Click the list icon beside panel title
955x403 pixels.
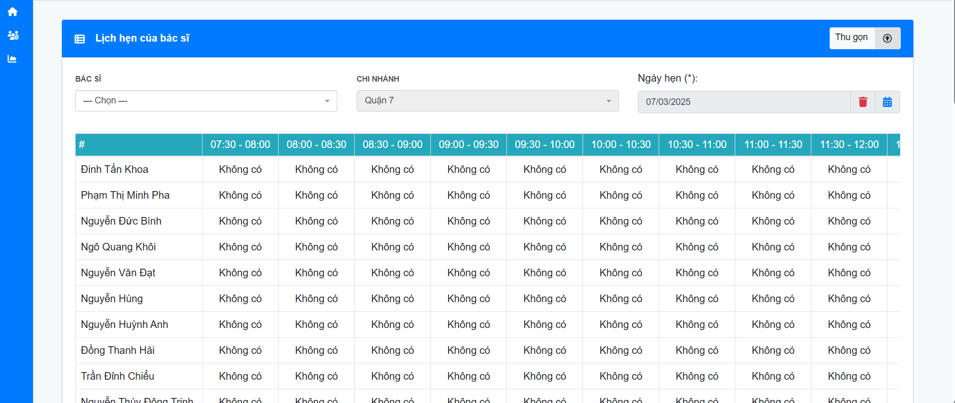click(80, 39)
